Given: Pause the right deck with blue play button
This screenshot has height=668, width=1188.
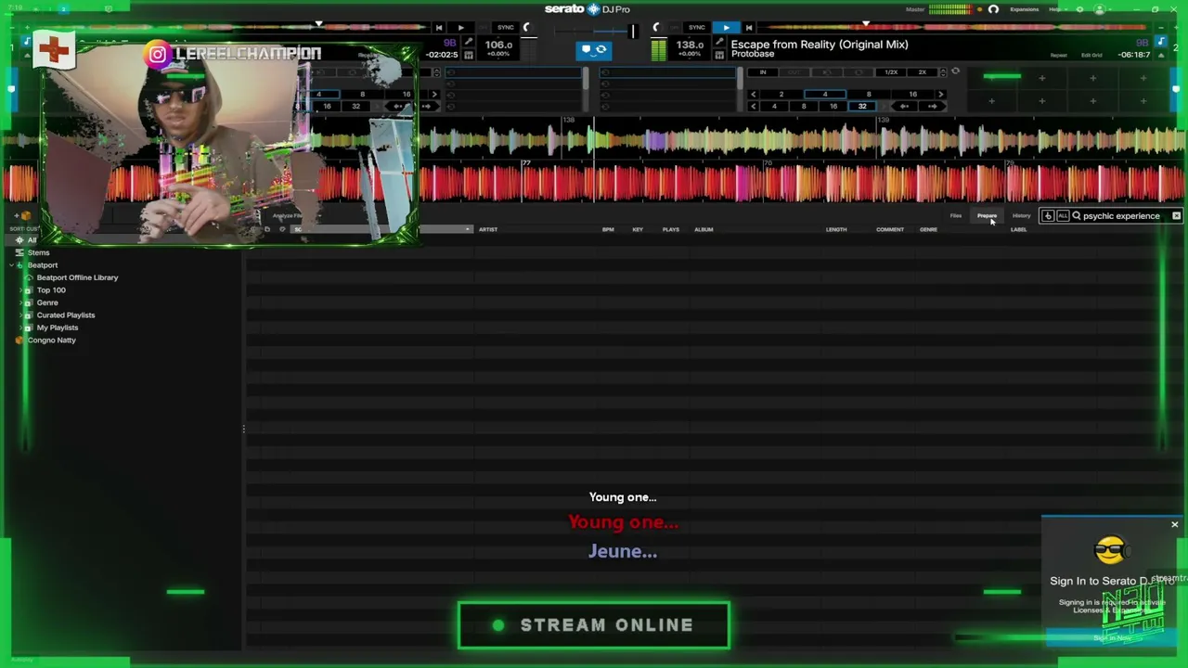Looking at the screenshot, I should [x=726, y=27].
